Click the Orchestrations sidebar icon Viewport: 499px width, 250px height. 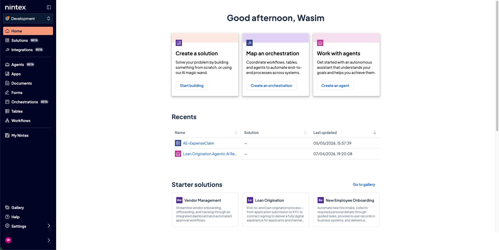coord(7,102)
